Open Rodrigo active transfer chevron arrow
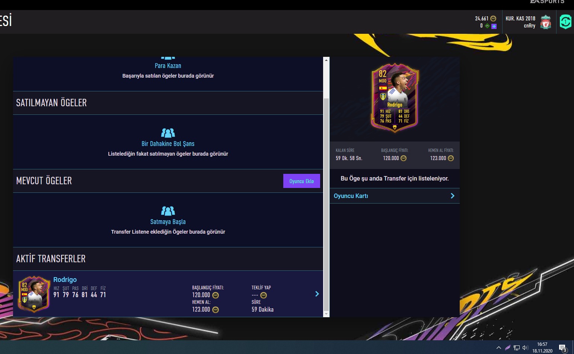 pyautogui.click(x=317, y=294)
